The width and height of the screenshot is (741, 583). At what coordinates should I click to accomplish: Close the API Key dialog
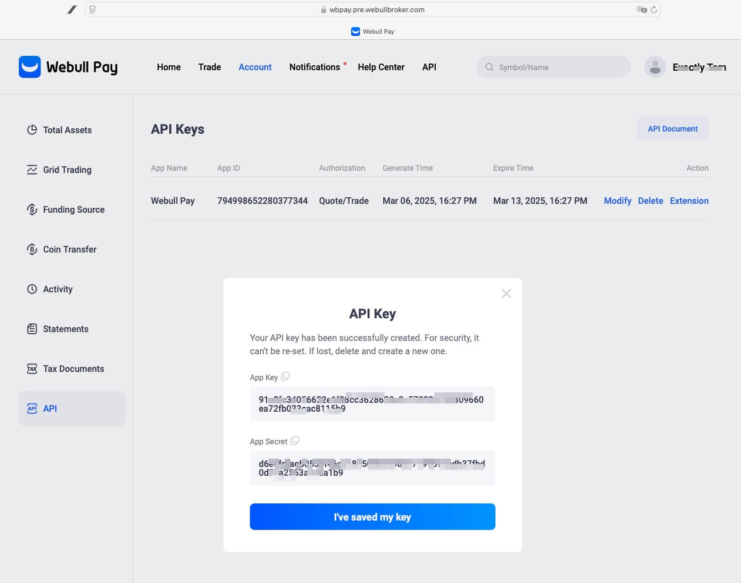tap(506, 293)
